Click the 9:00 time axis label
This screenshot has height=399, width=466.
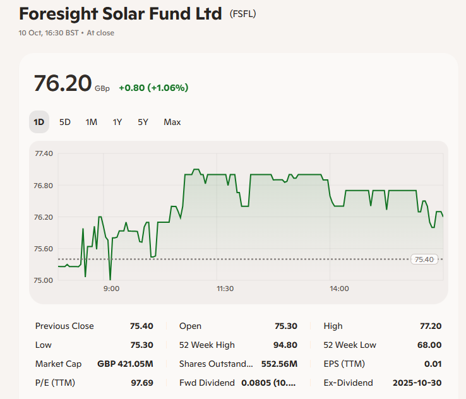111,289
